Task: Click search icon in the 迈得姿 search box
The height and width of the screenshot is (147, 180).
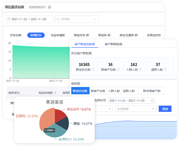Action: tap(58, 19)
